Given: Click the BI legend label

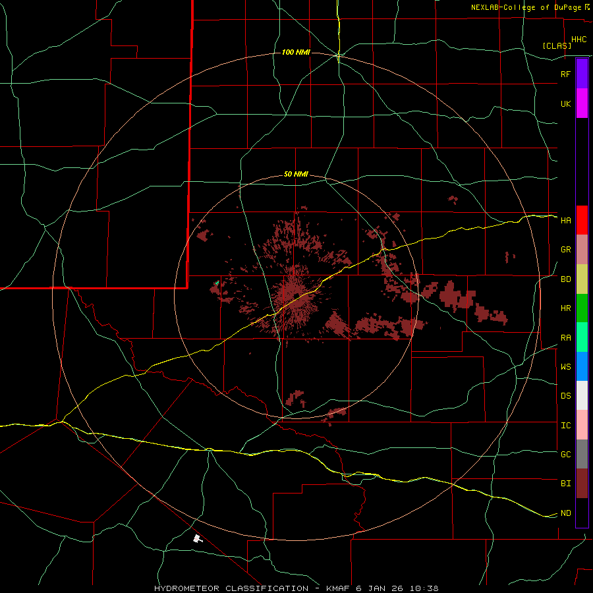Looking at the screenshot, I should [565, 484].
